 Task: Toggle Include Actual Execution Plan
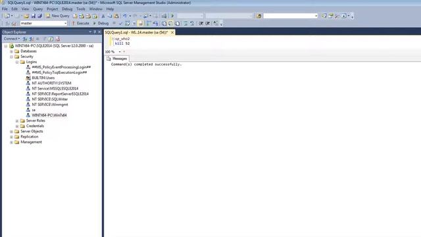[x=149, y=24]
